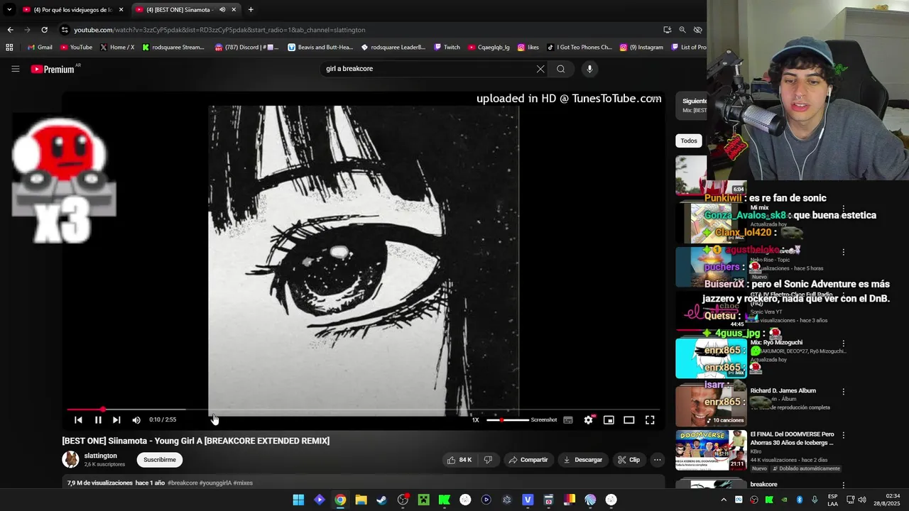Adjust the playback speed slider
909x511 pixels.
[508, 419]
